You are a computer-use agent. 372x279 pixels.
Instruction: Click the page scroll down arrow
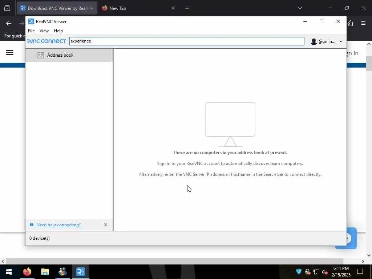click(369, 255)
